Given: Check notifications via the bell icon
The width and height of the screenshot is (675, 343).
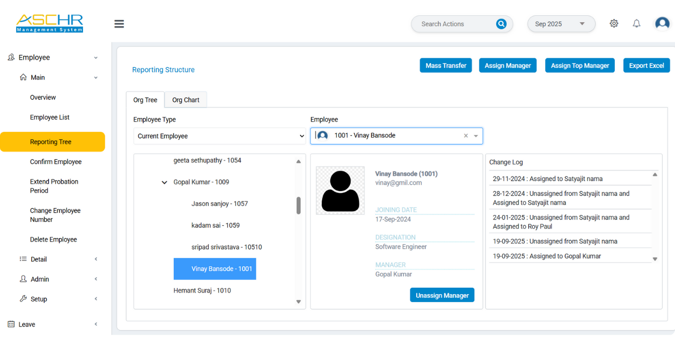Looking at the screenshot, I should (636, 23).
